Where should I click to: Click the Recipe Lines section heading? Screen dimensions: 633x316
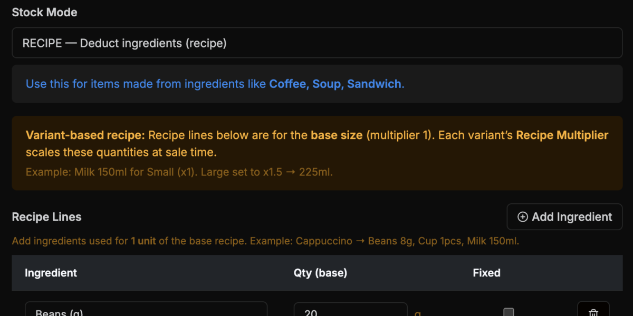click(47, 217)
